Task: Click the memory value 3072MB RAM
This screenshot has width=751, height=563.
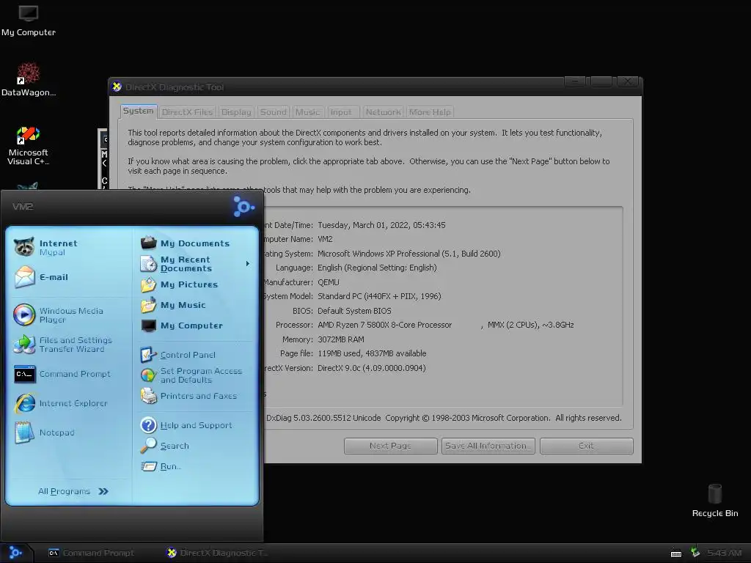Action: coord(341,339)
